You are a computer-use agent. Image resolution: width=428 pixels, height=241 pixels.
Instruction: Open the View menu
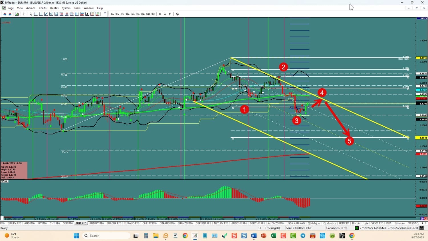click(x=20, y=8)
